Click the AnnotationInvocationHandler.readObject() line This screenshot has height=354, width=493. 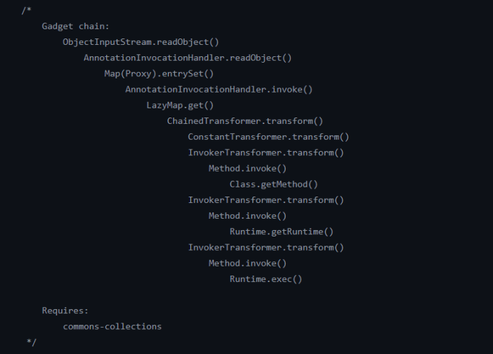click(x=187, y=58)
